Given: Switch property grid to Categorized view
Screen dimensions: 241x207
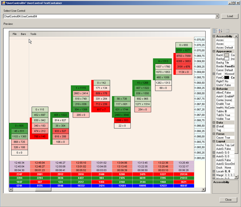Looking at the screenshot, I should pyautogui.click(x=215, y=31).
